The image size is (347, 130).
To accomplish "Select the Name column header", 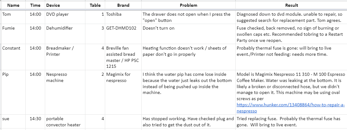I will click(13, 5).
